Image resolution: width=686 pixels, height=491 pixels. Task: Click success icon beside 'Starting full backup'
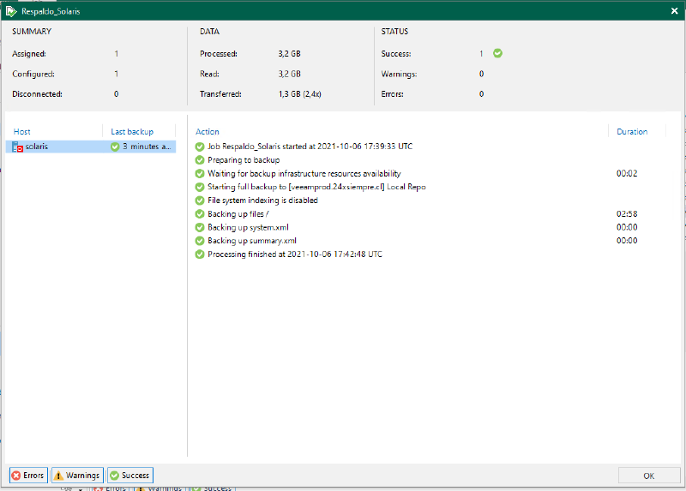(x=200, y=187)
